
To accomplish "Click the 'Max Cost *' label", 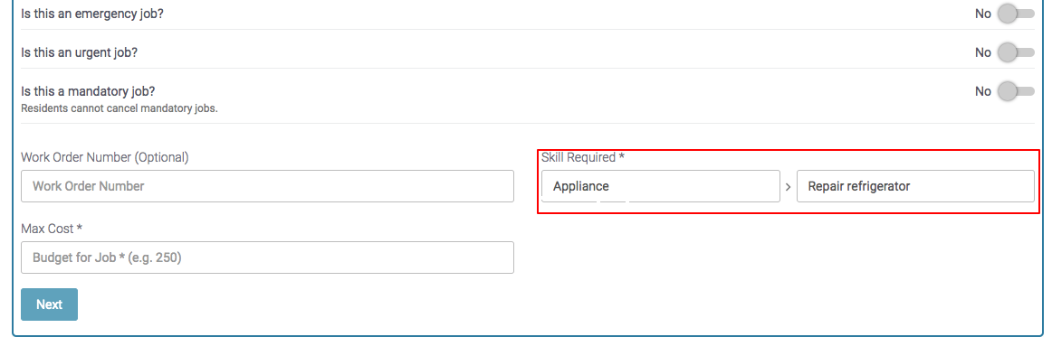I will [52, 229].
